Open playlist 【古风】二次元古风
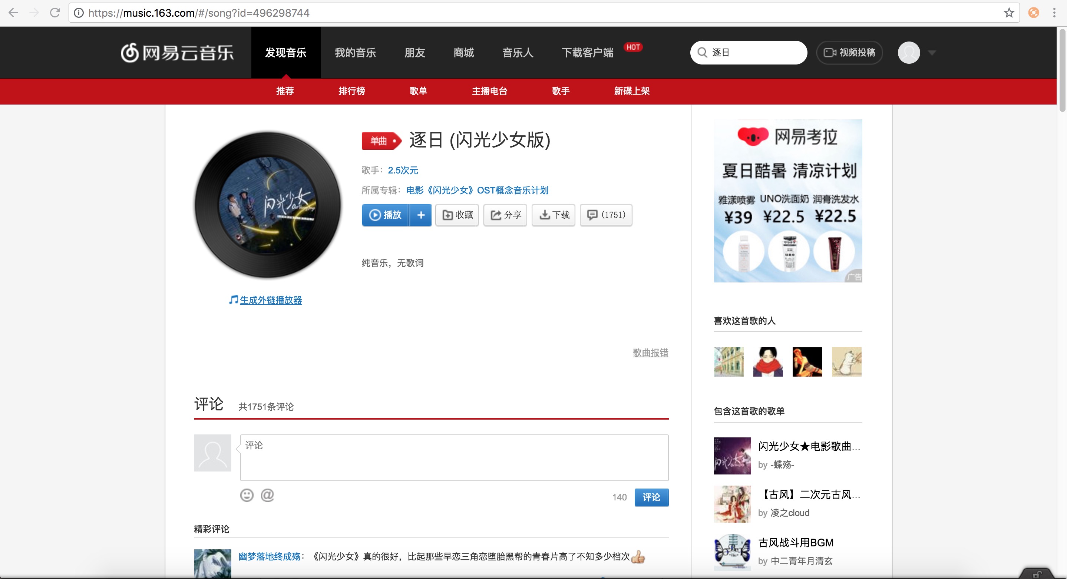 (x=809, y=494)
